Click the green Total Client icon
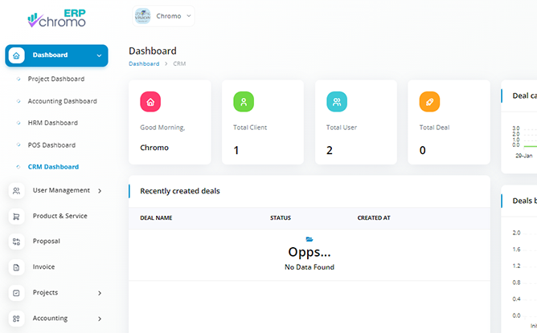537x333 pixels. pyautogui.click(x=244, y=102)
